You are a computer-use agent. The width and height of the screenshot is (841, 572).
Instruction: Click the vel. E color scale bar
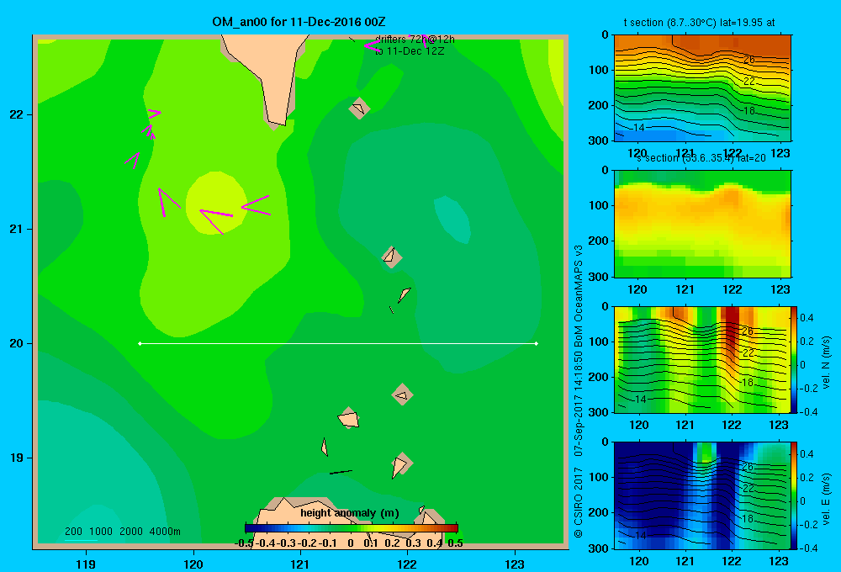point(795,495)
